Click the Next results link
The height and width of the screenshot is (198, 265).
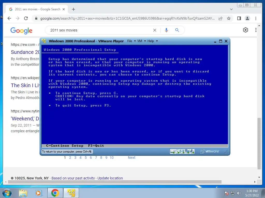point(131,158)
